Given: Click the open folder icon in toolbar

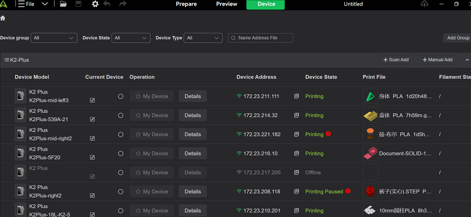Looking at the screenshot, I should pos(63,4).
